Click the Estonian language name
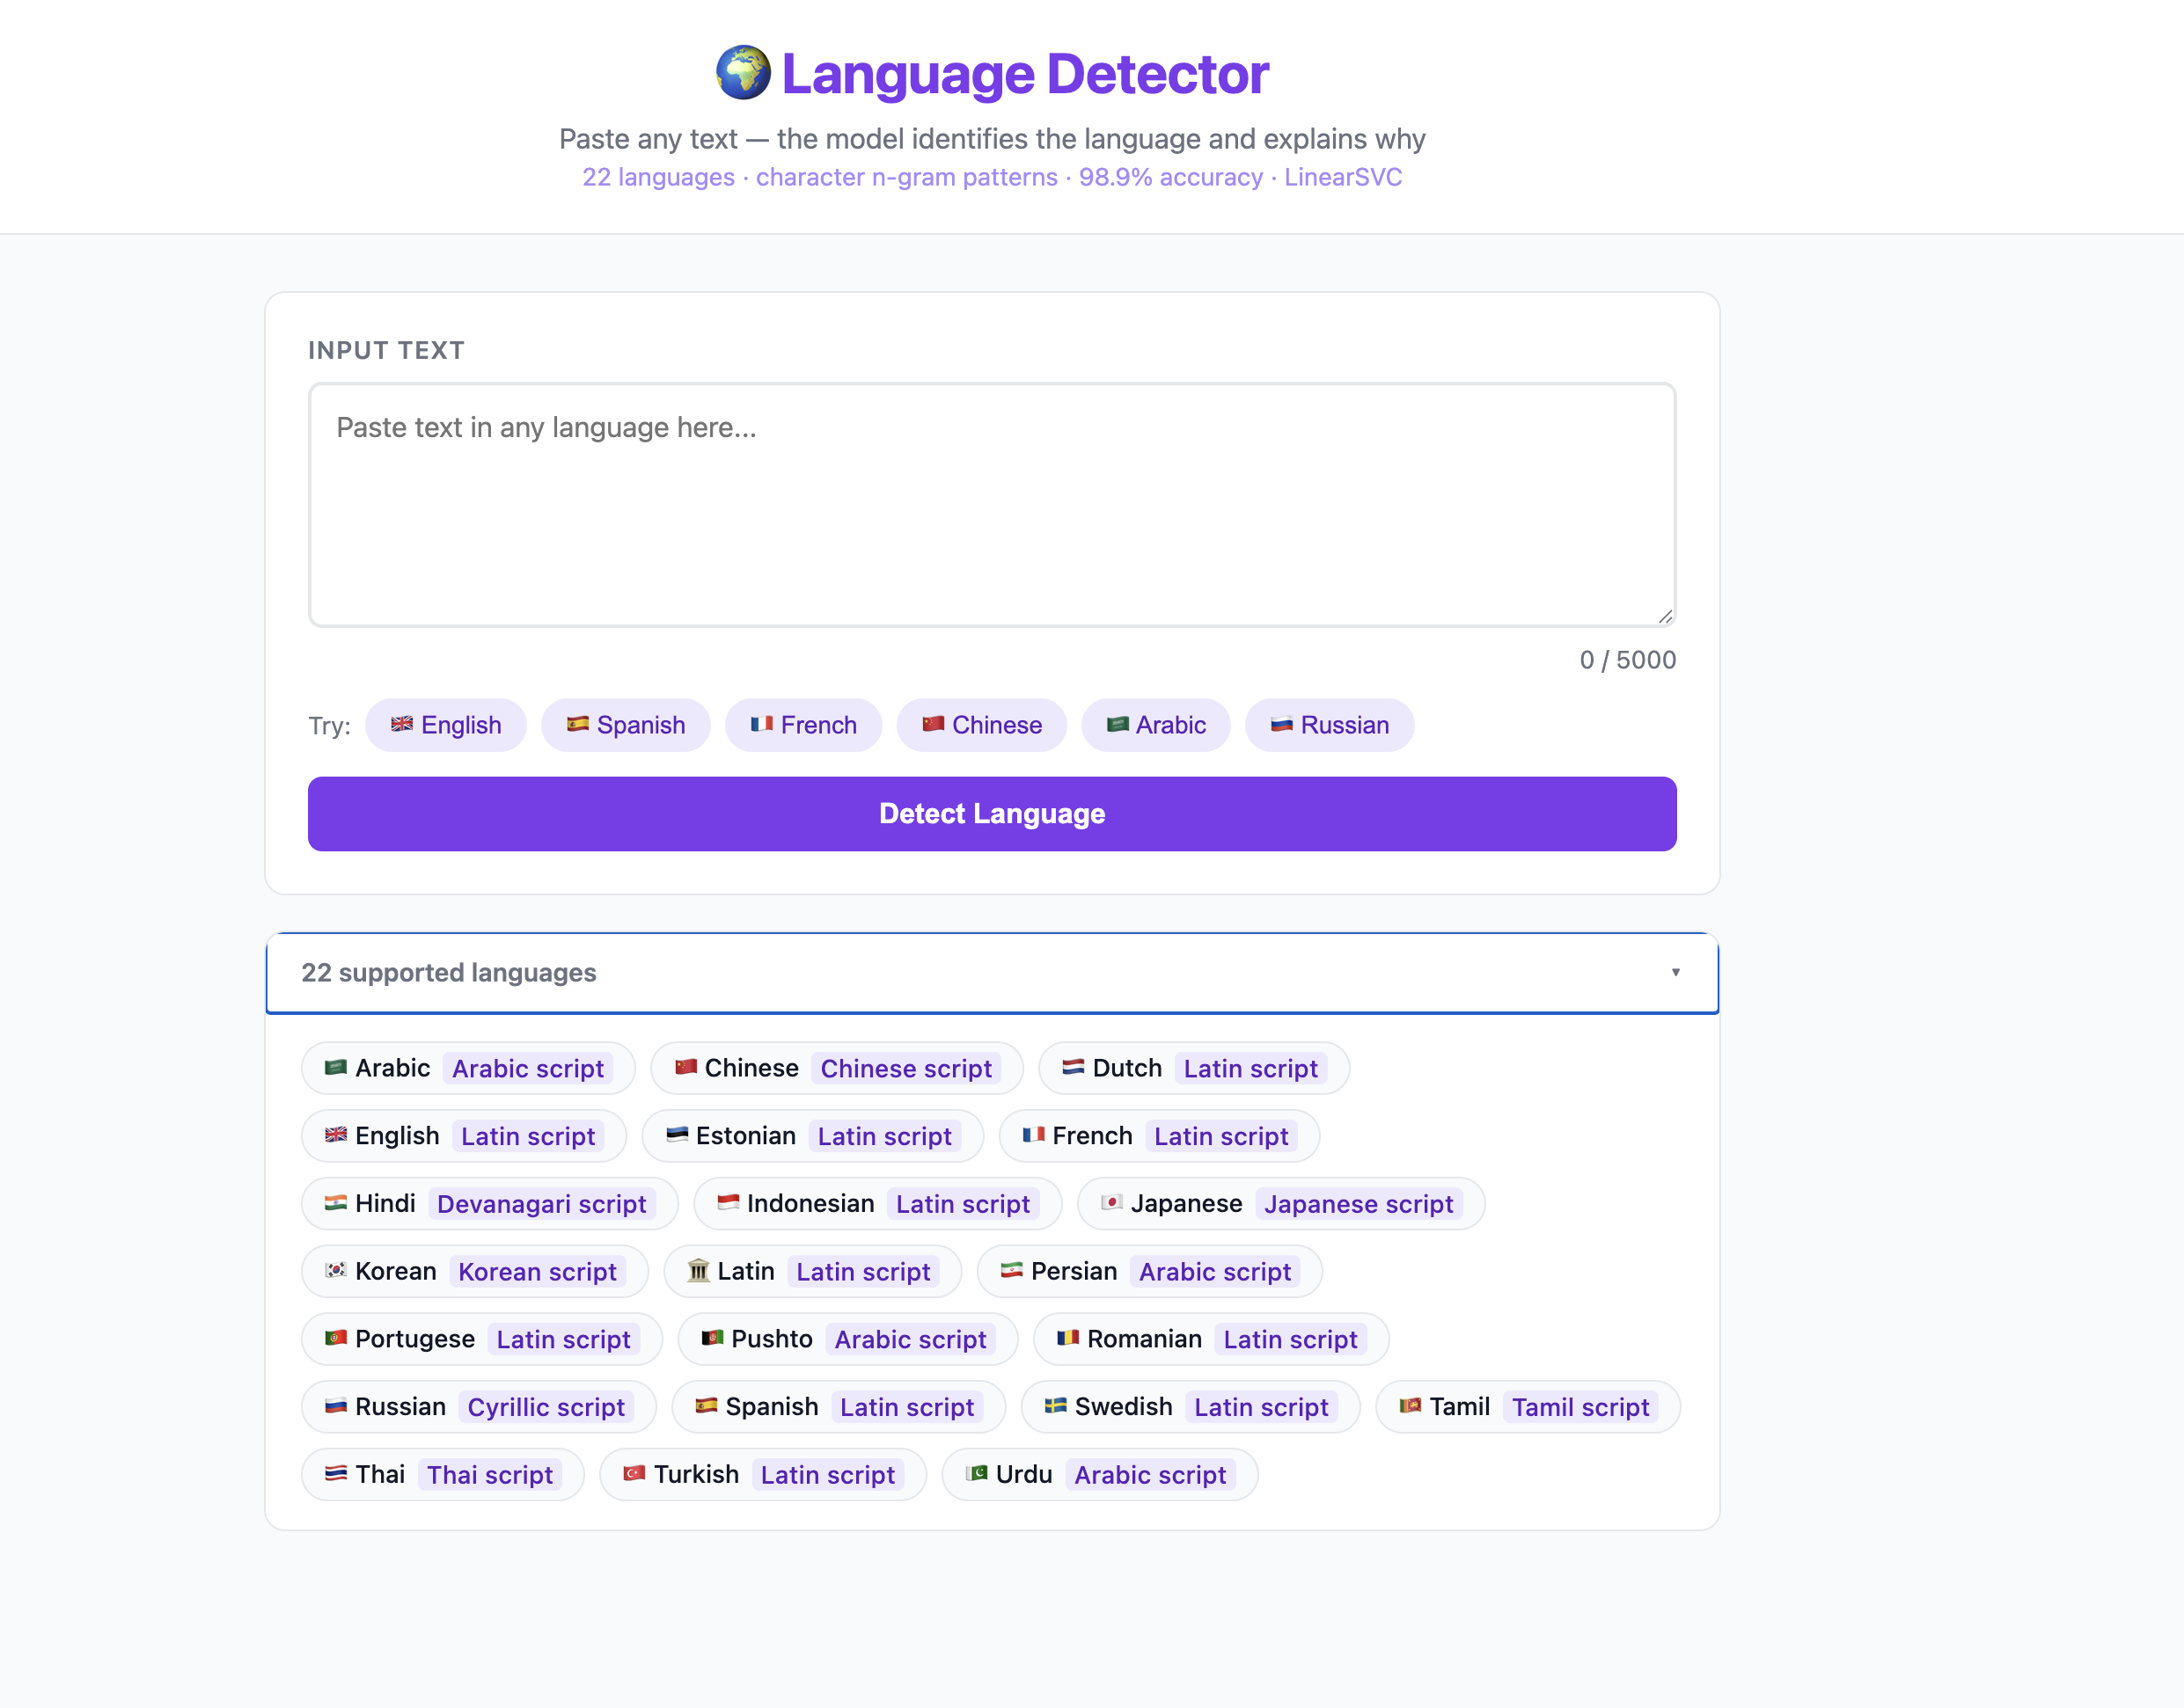This screenshot has height=1708, width=2184. (745, 1135)
